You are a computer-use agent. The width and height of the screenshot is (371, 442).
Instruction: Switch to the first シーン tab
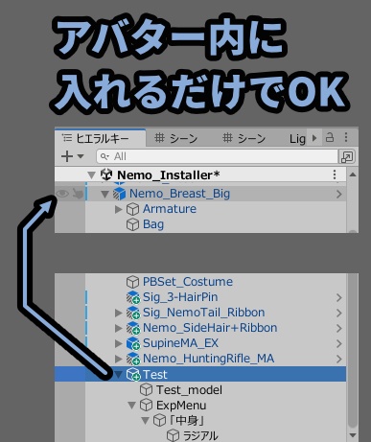coord(176,138)
